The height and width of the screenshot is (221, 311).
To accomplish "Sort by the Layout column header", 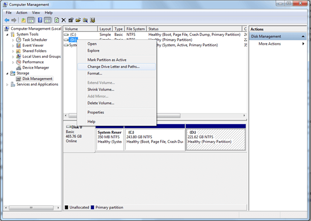I will pyautogui.click(x=105, y=29).
